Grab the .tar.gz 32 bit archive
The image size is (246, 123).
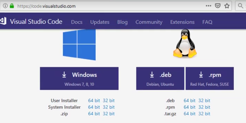204,114
